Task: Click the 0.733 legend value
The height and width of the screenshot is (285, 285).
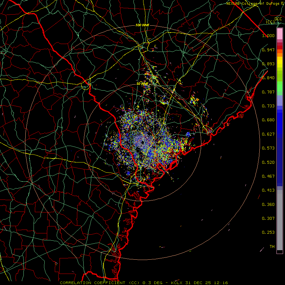Action: pyautogui.click(x=268, y=106)
